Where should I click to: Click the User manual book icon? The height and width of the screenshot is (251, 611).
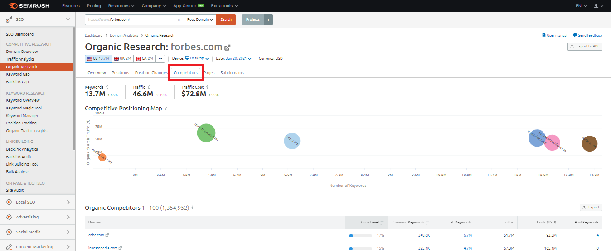coord(544,35)
